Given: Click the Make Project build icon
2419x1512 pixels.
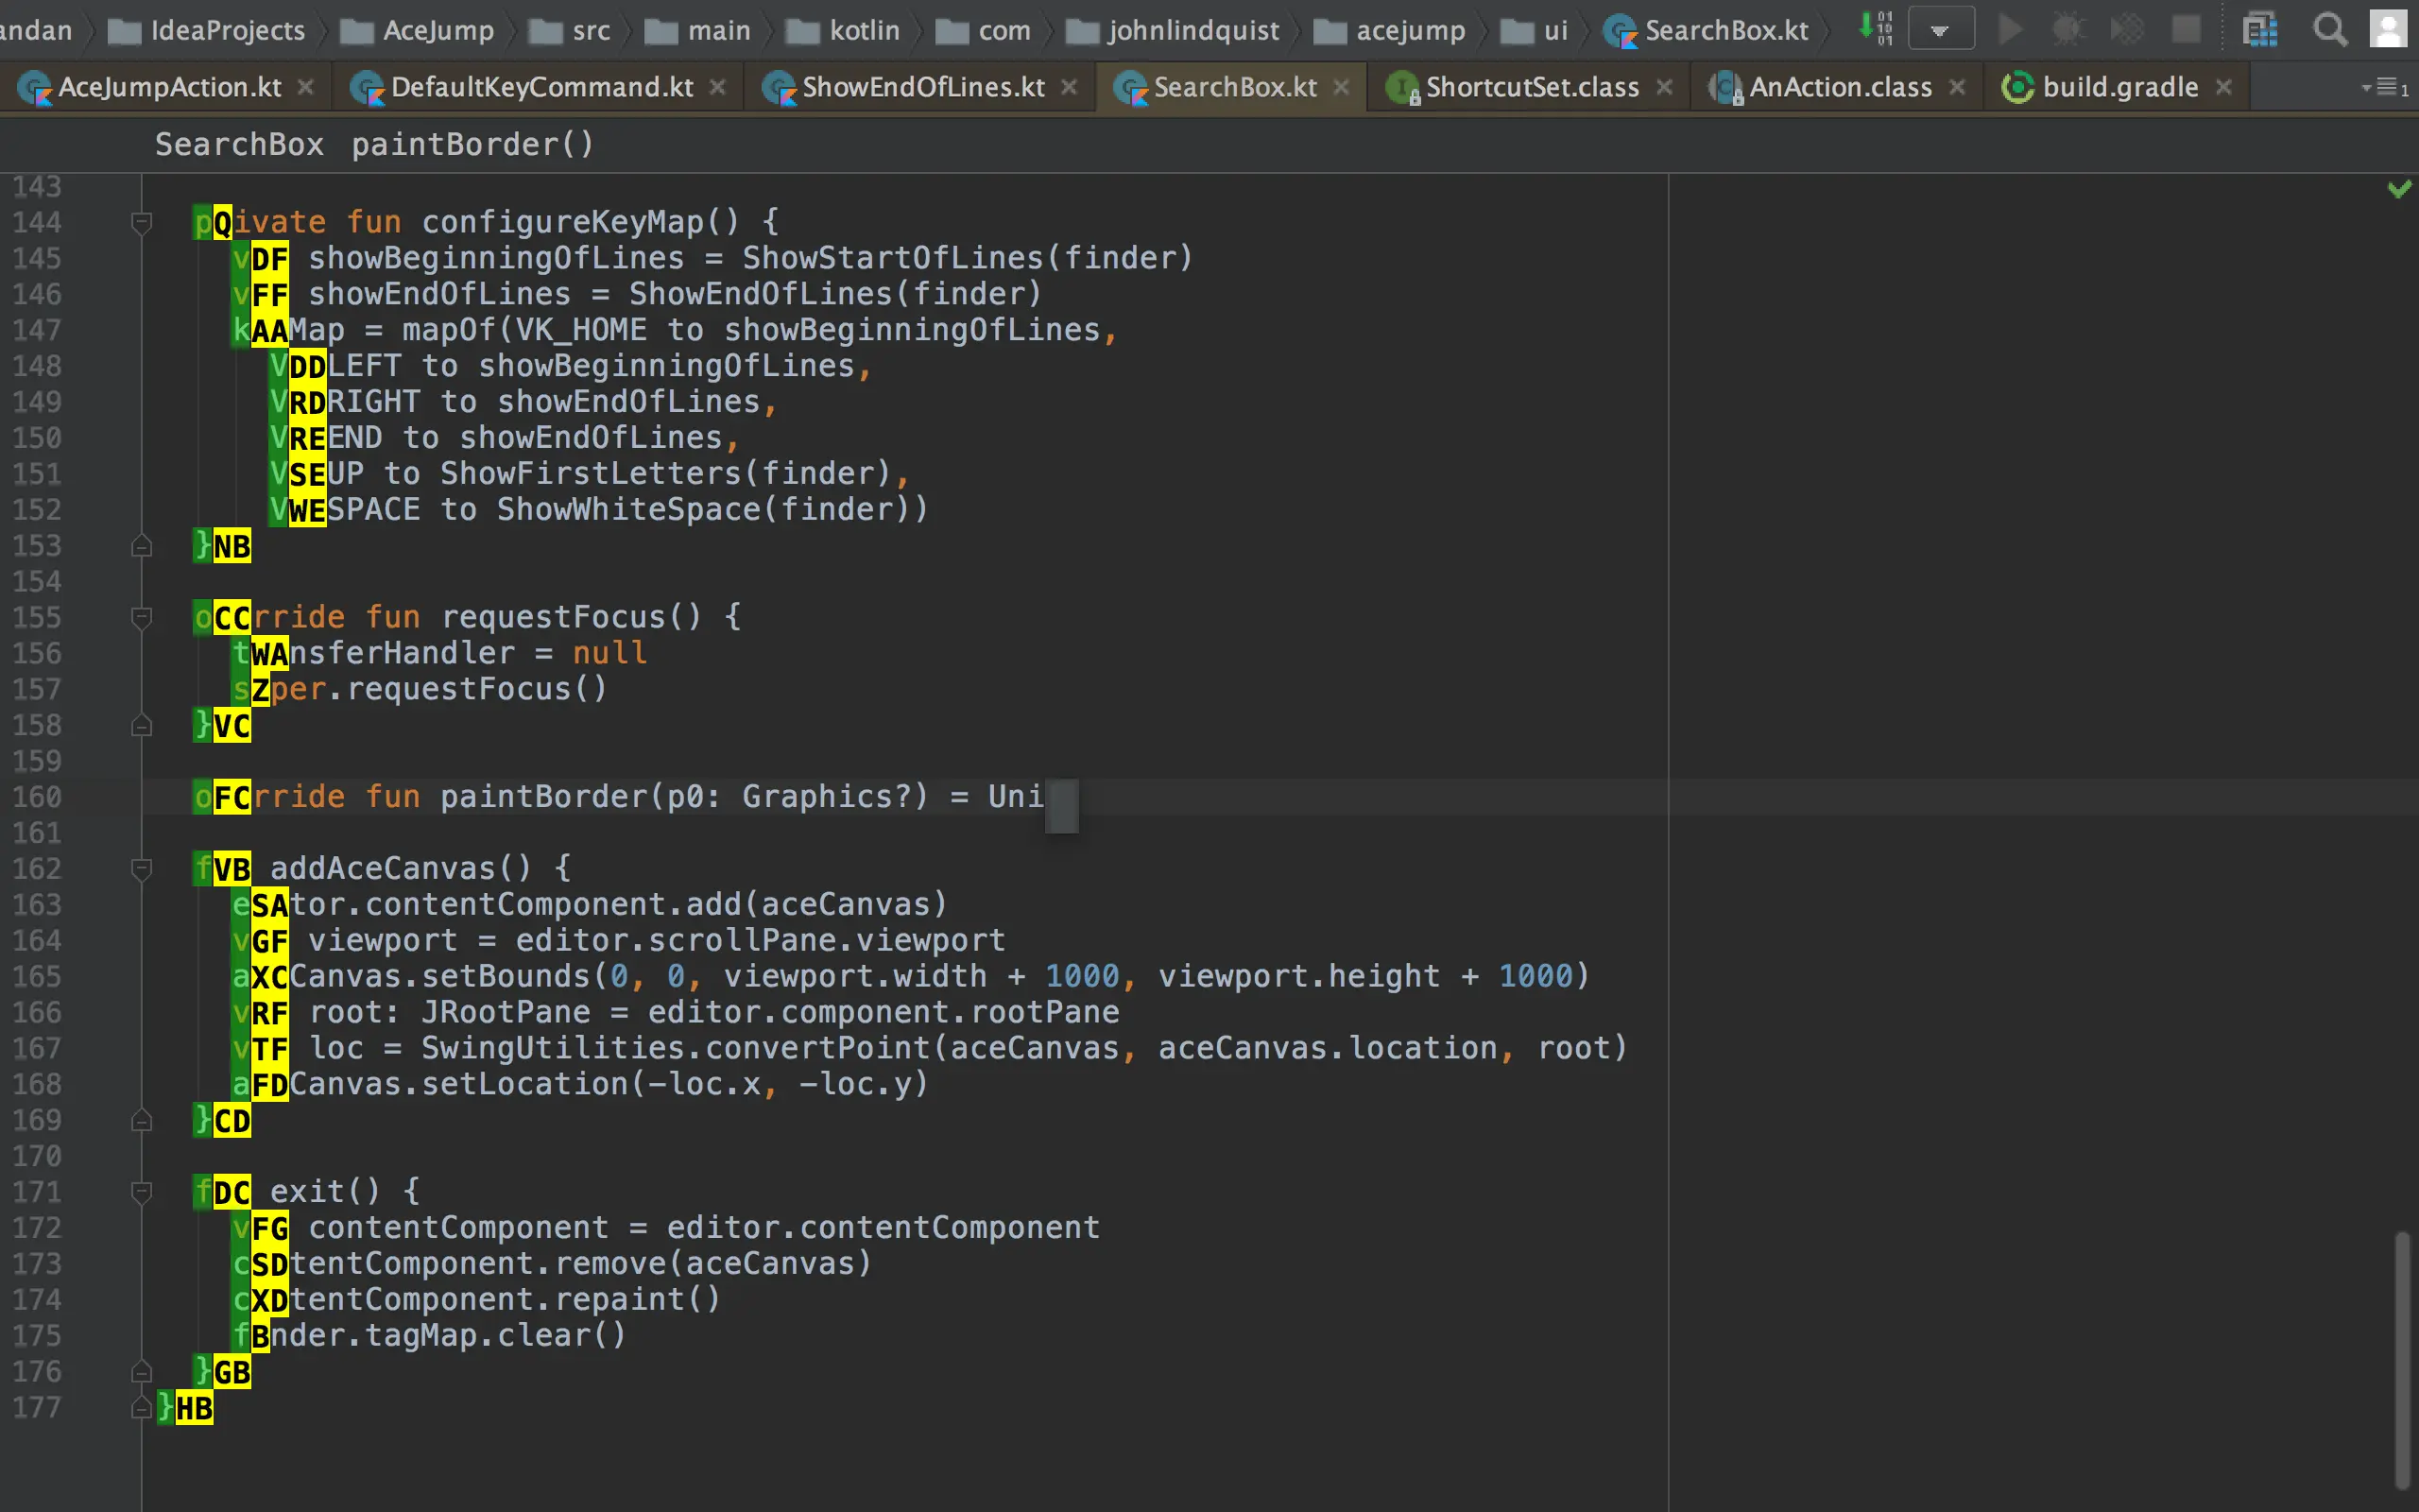Looking at the screenshot, I should 1876,29.
